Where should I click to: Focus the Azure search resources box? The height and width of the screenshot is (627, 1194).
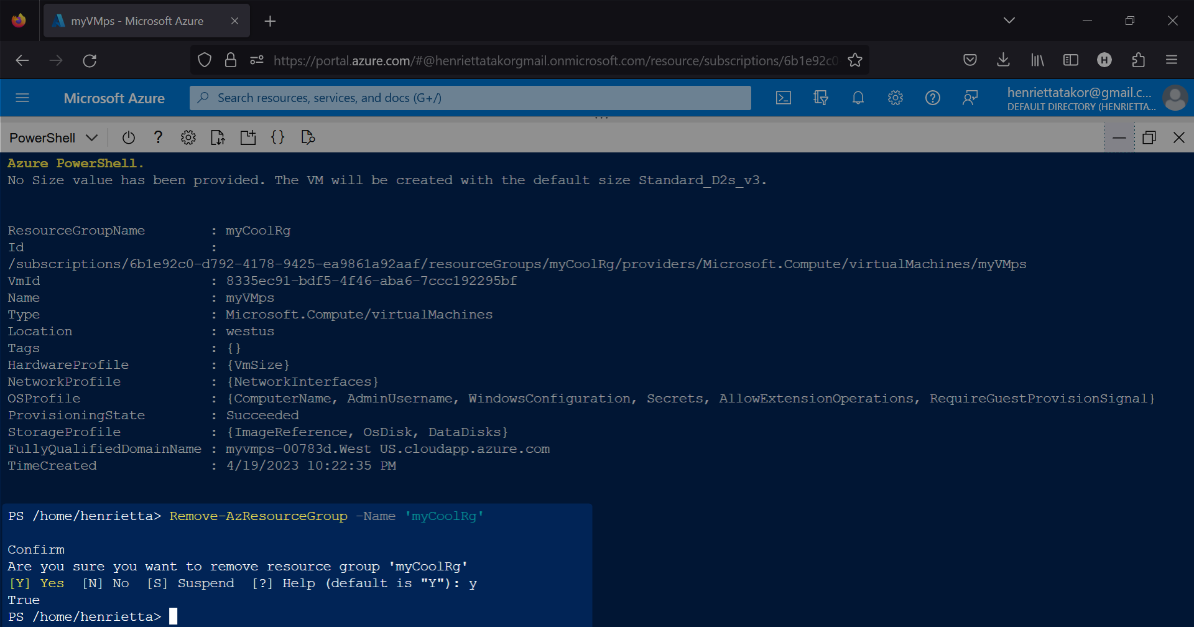470,98
